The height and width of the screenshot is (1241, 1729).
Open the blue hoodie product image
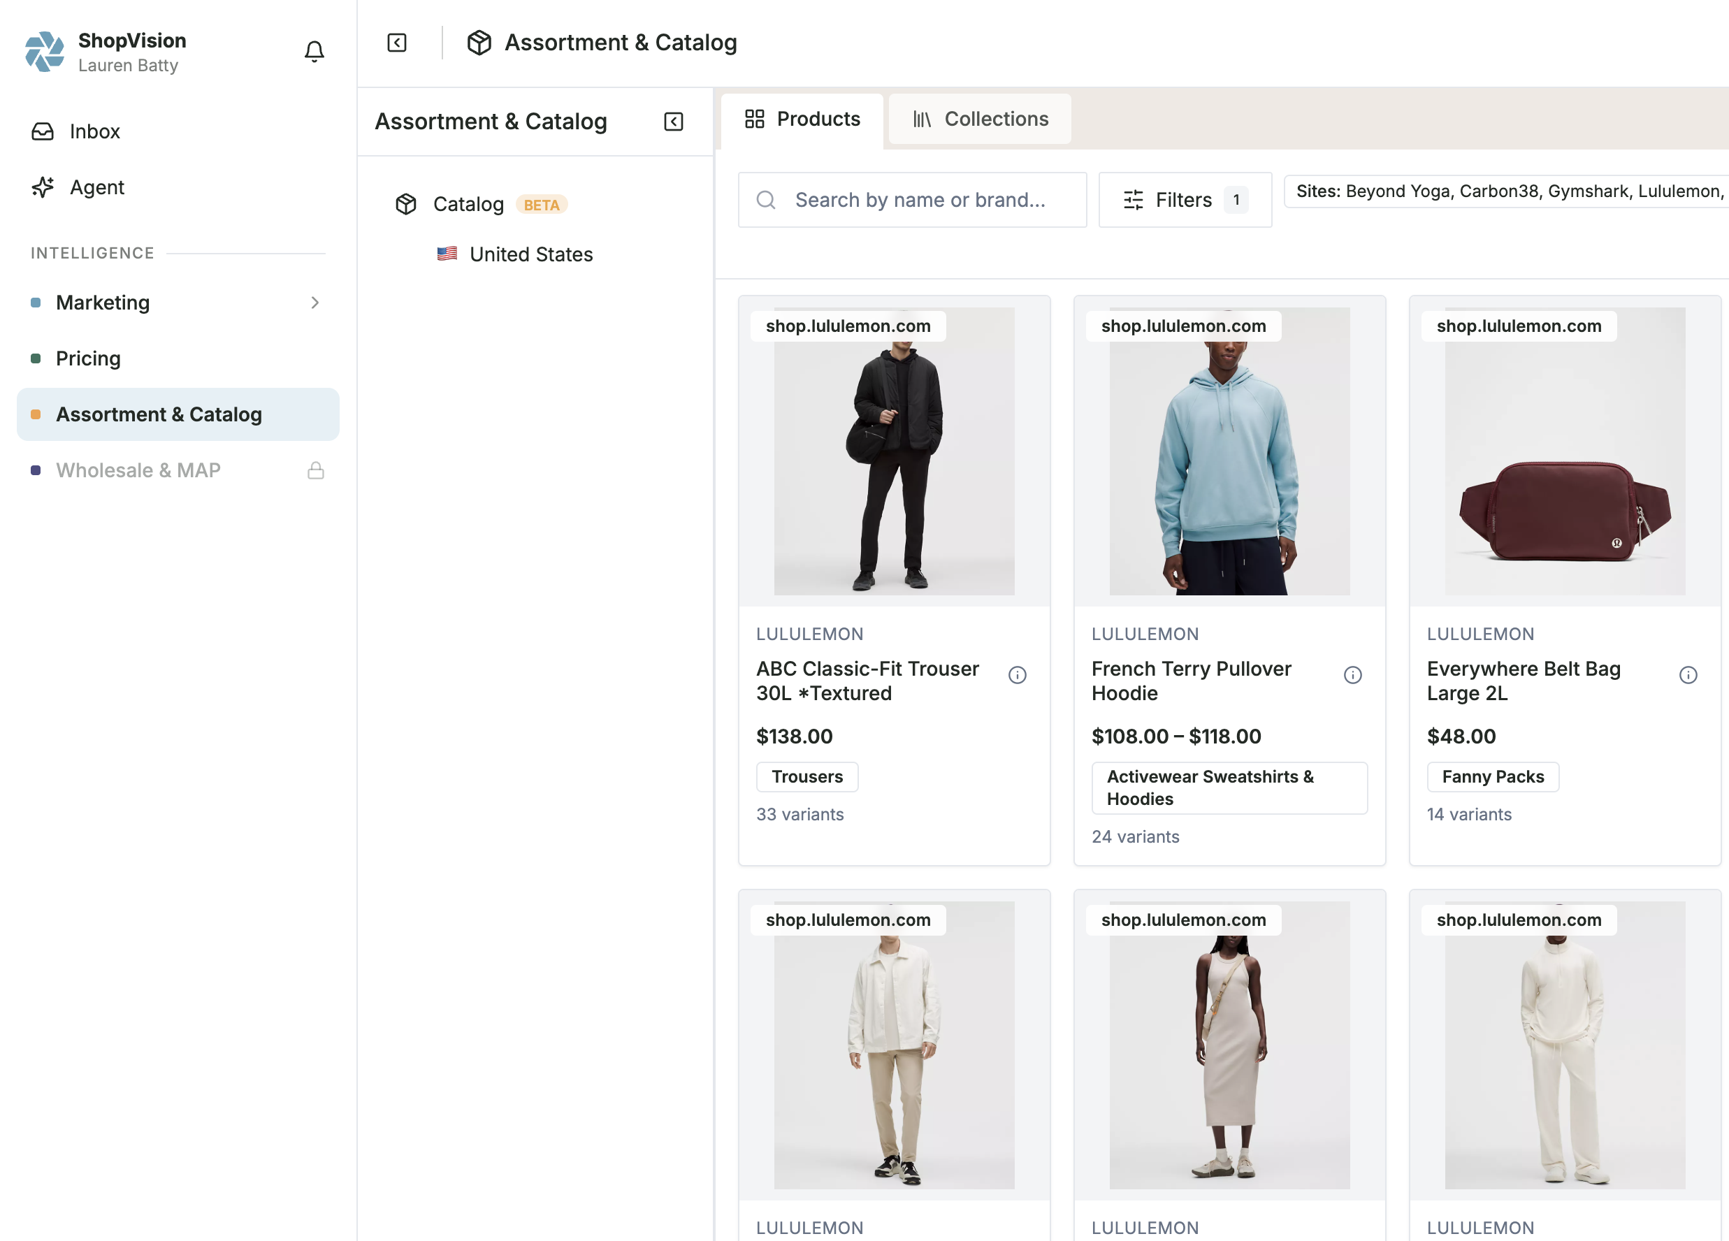[x=1230, y=451]
